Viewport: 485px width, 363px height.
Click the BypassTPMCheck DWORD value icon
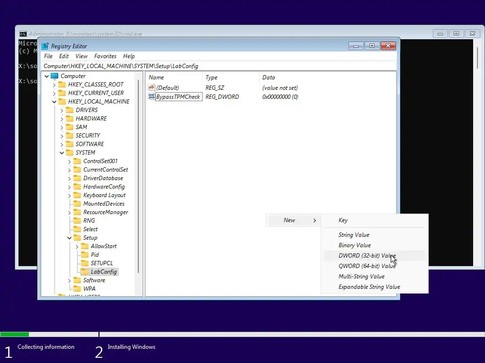click(151, 96)
